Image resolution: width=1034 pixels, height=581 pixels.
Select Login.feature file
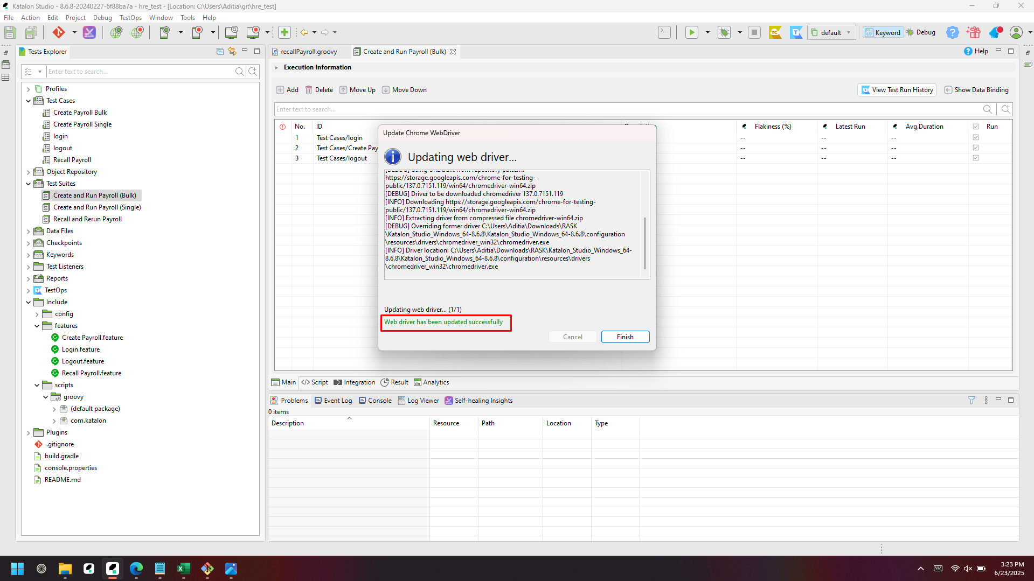pos(80,349)
